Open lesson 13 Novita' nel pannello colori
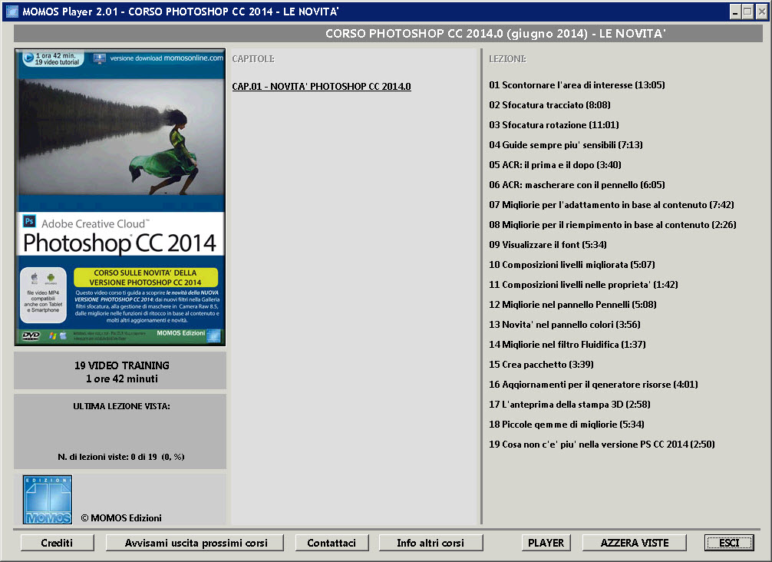The image size is (772, 562). [565, 325]
